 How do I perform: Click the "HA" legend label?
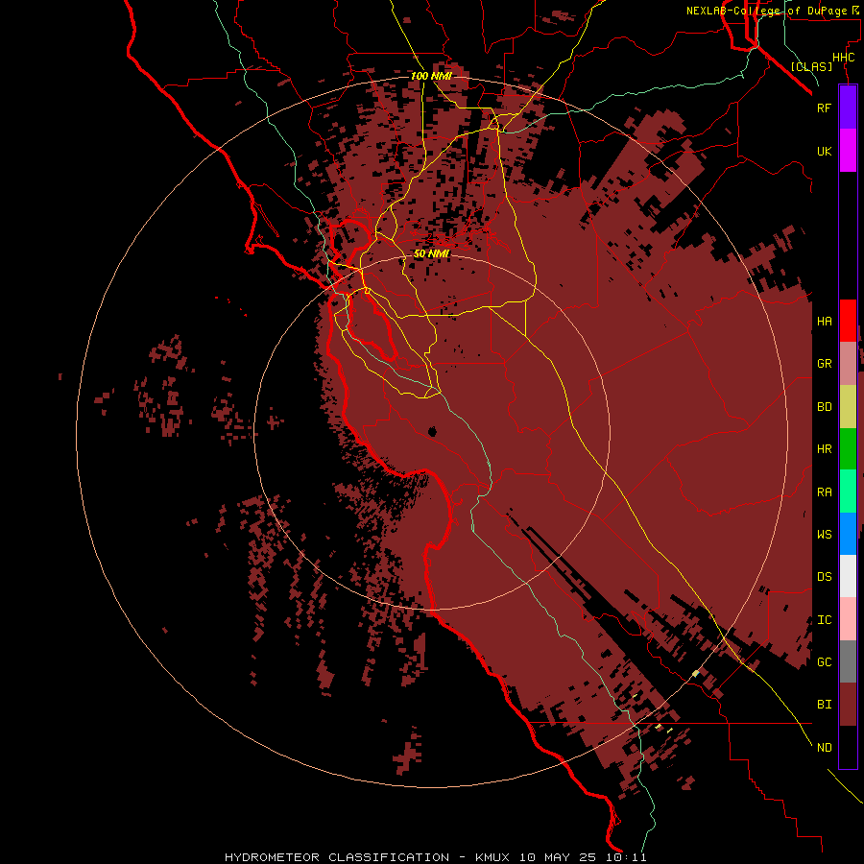point(824,321)
